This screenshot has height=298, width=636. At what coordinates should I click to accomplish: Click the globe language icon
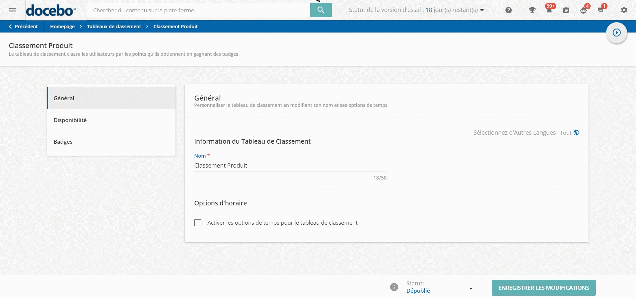[576, 133]
